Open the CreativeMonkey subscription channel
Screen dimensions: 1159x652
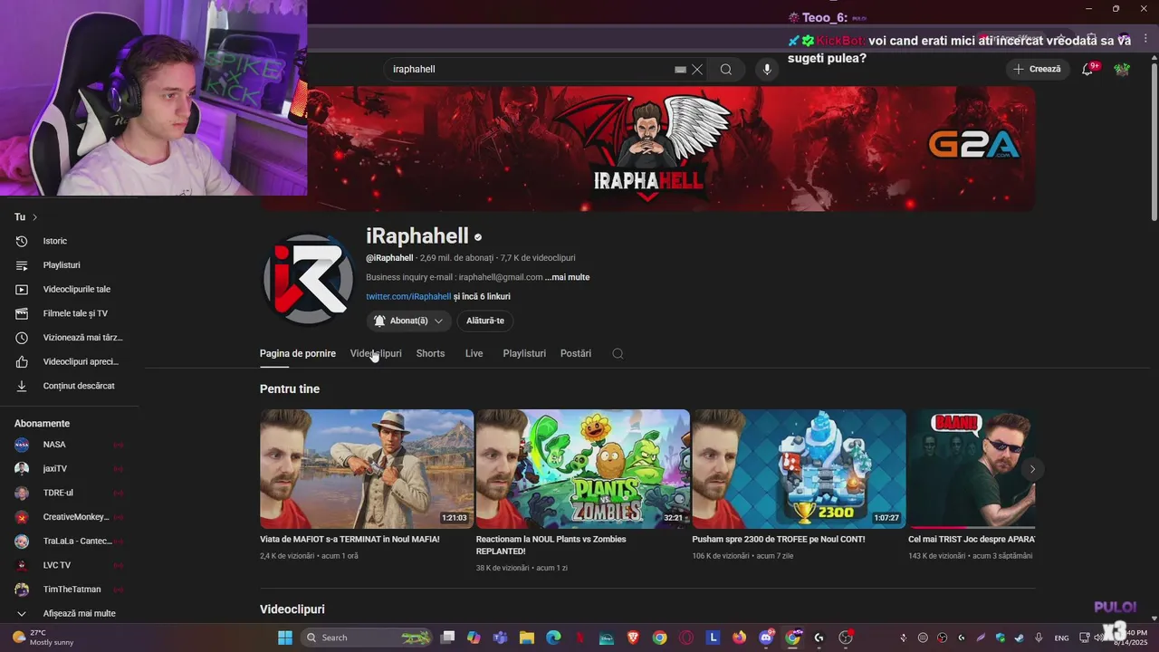click(x=69, y=517)
